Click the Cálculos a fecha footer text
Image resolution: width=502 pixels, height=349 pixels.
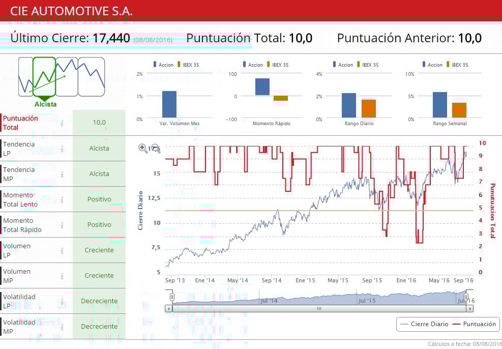click(465, 344)
